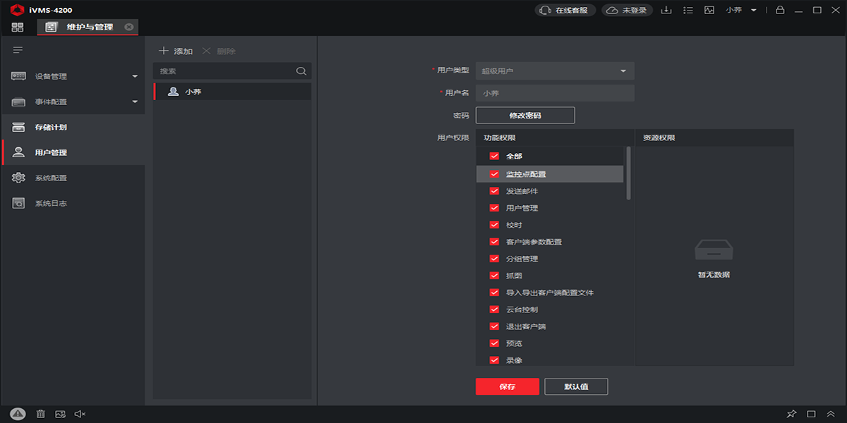
Task: Click the 用户名 input field
Action: [555, 93]
